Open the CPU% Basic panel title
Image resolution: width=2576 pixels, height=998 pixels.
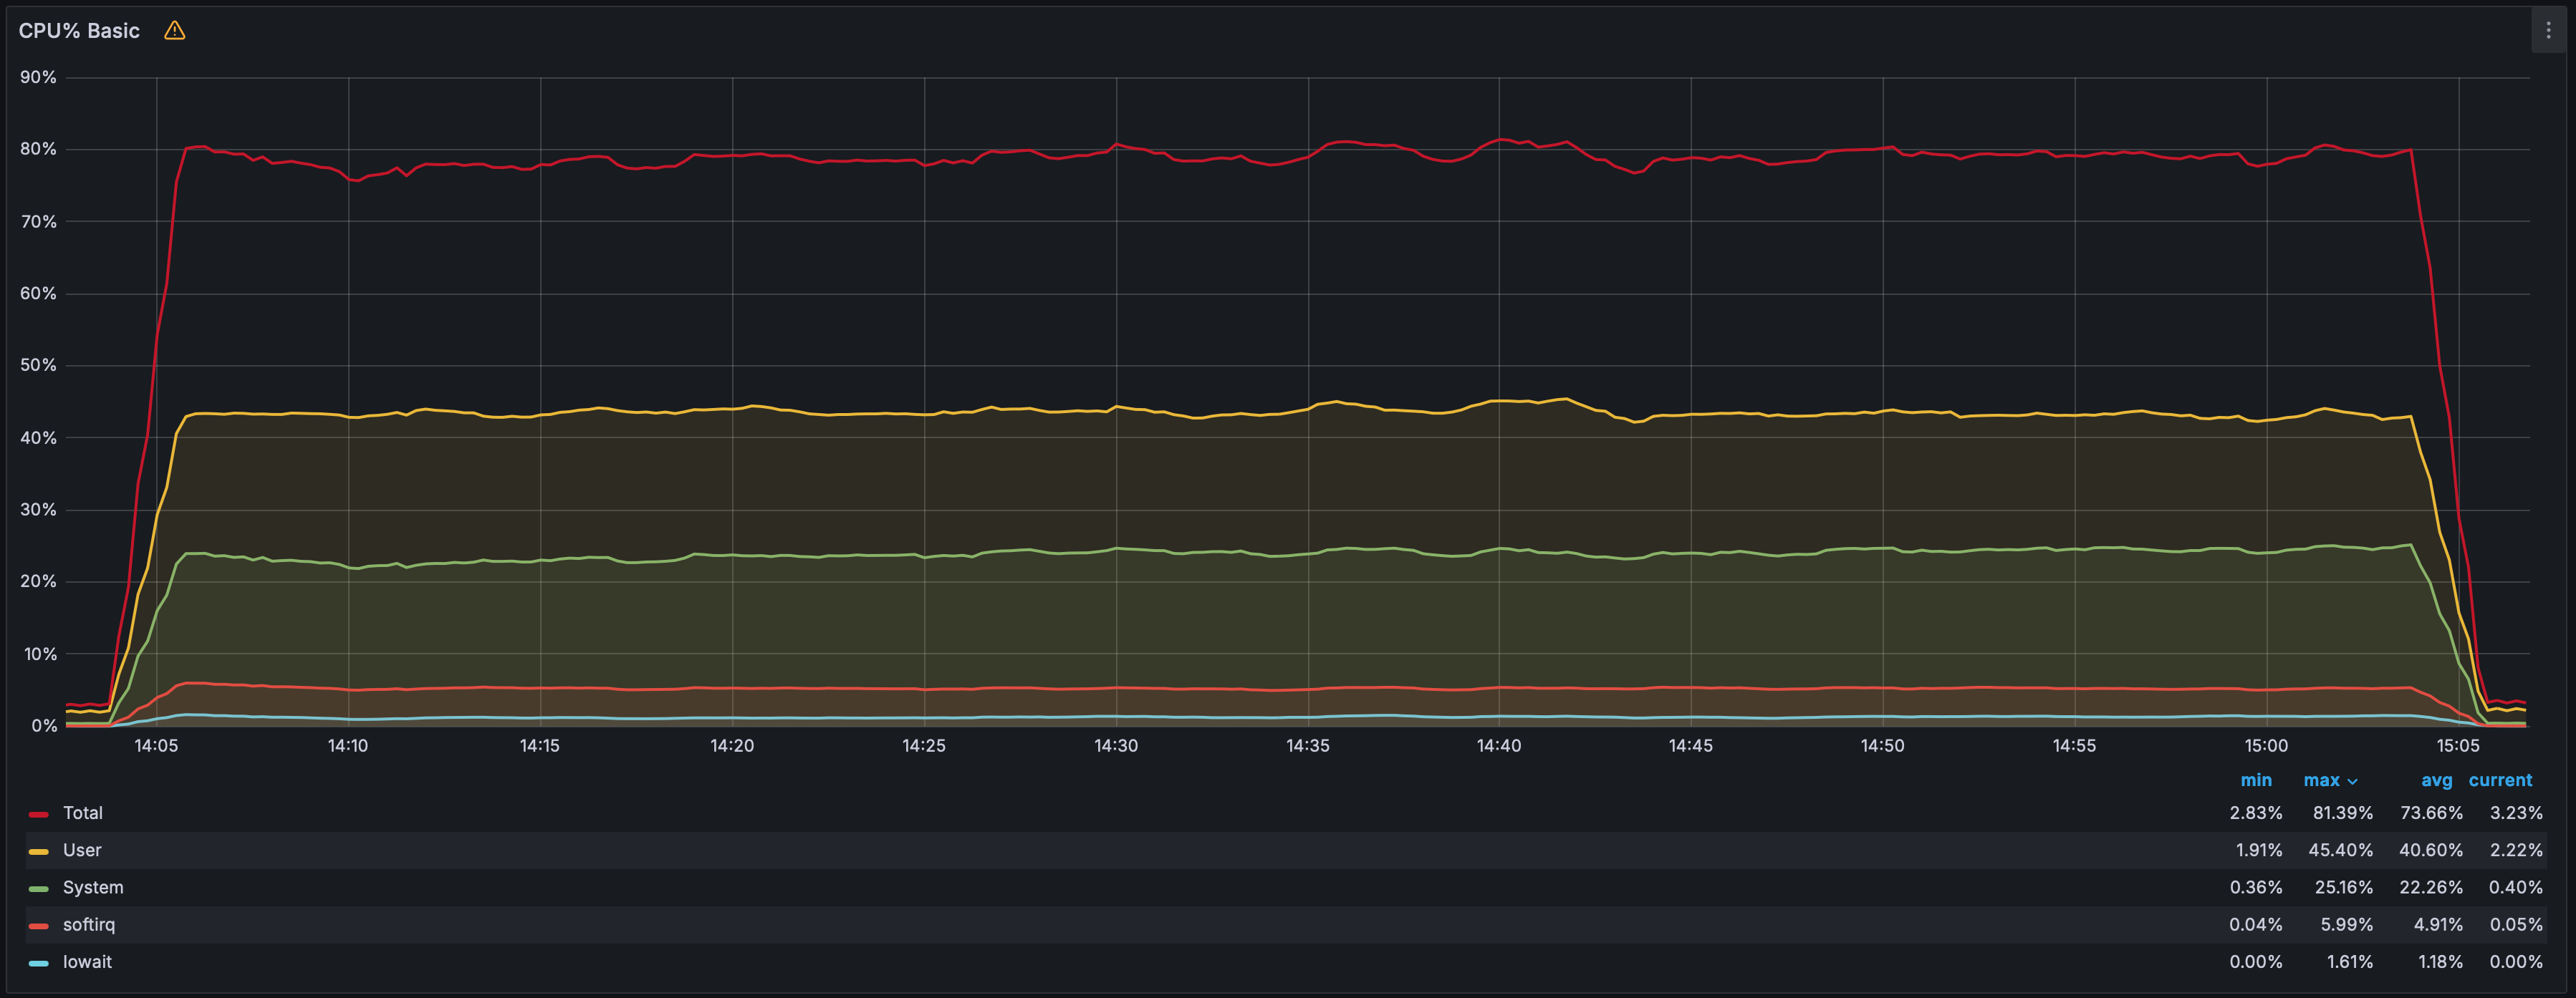79,31
